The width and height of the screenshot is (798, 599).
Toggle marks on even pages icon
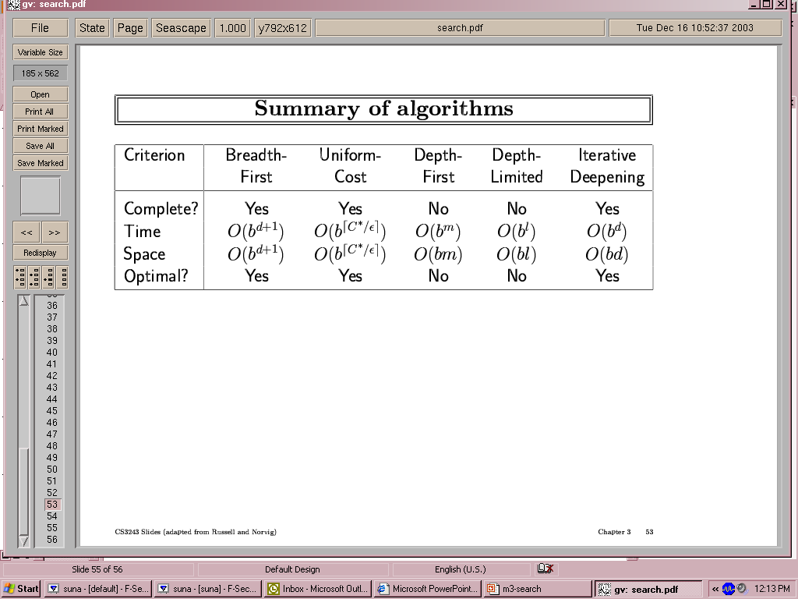click(x=34, y=277)
